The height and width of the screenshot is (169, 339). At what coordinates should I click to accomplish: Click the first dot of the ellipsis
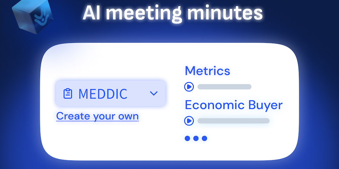point(188,138)
